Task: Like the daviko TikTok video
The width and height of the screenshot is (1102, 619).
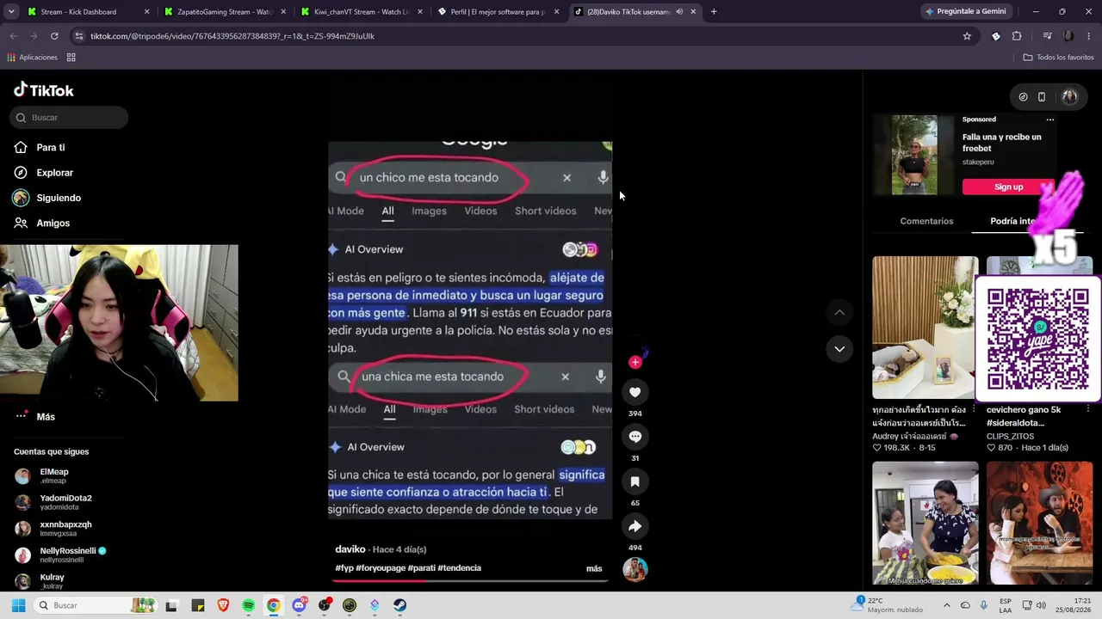Action: [635, 392]
